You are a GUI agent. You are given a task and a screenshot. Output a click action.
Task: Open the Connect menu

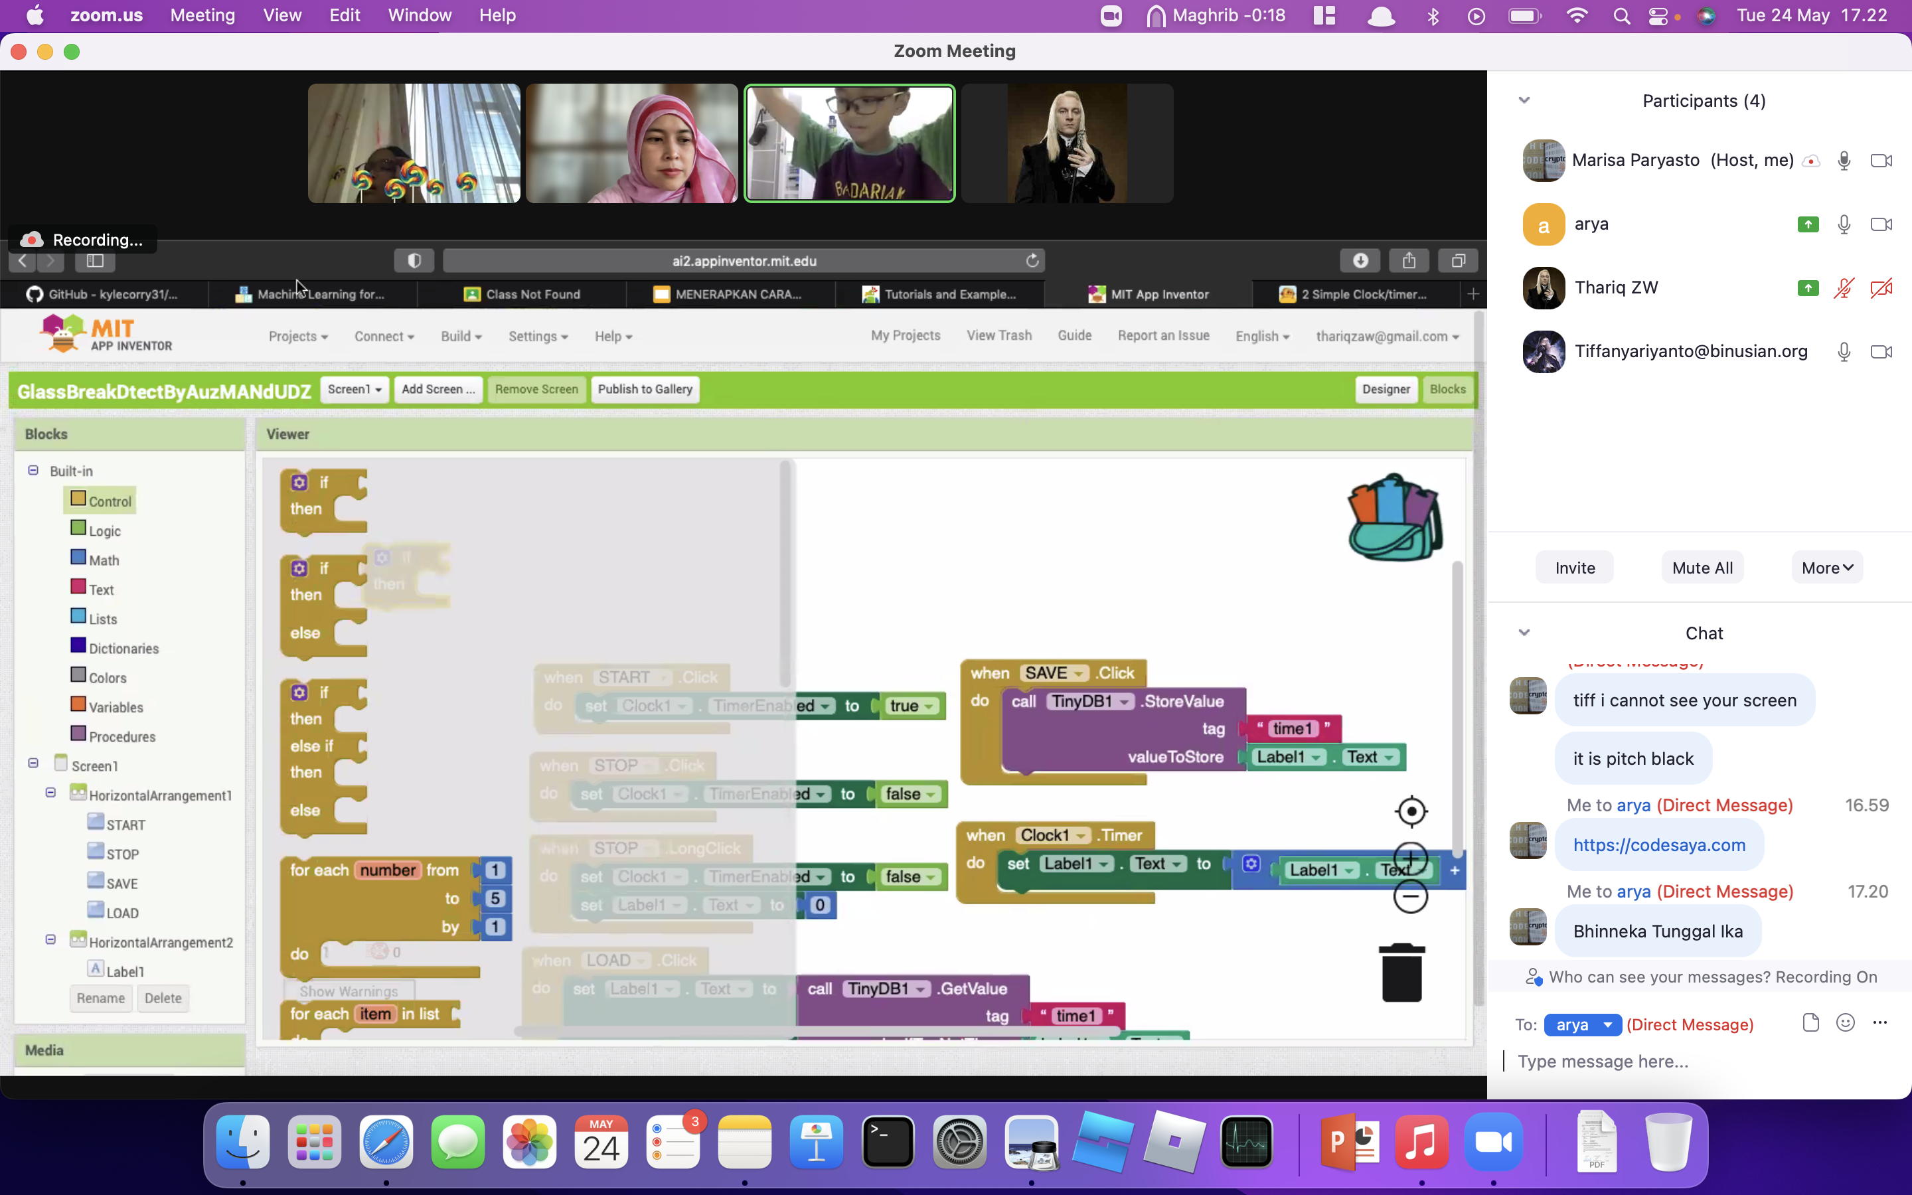(381, 336)
